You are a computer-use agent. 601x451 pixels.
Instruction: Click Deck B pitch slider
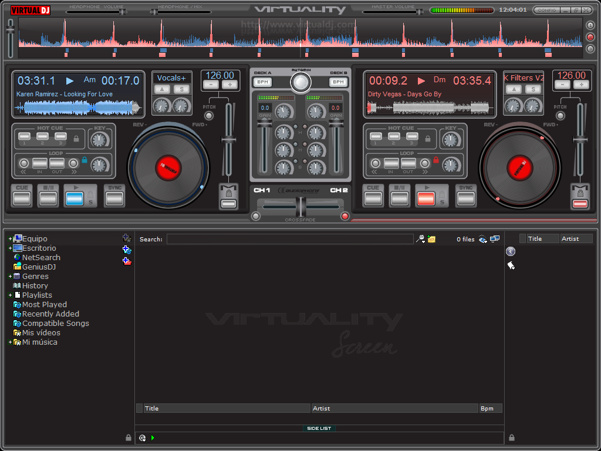(580, 140)
